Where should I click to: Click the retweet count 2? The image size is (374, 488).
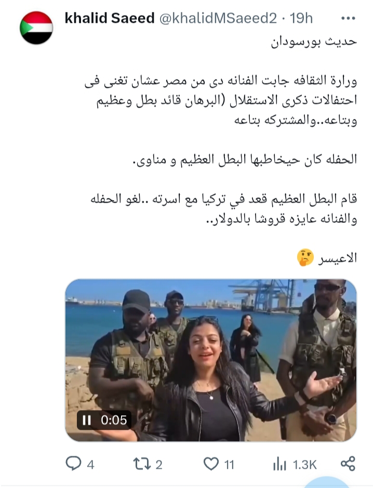pos(158,465)
